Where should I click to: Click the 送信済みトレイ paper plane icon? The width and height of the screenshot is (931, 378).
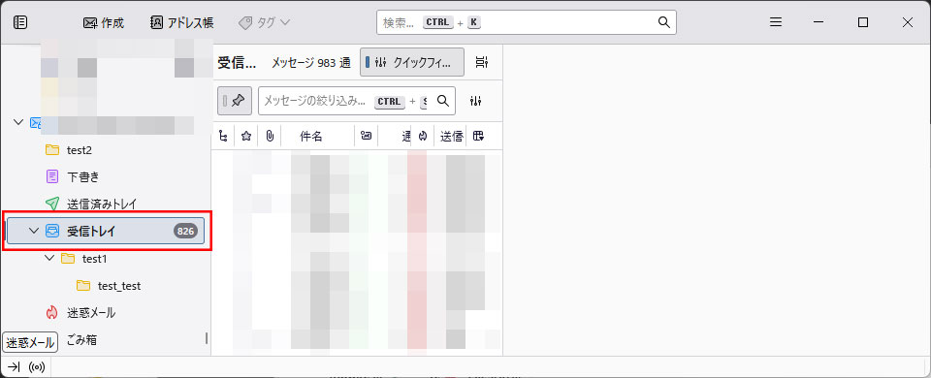coord(52,204)
